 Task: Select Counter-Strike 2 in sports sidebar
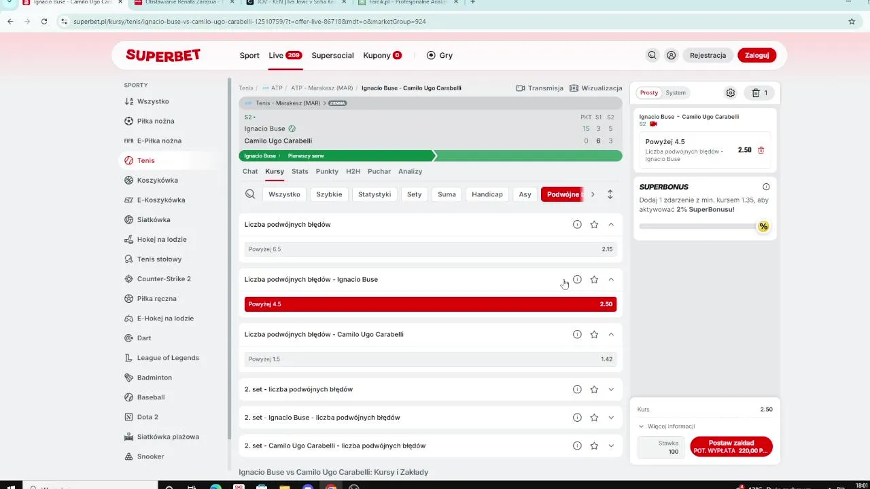click(x=164, y=278)
